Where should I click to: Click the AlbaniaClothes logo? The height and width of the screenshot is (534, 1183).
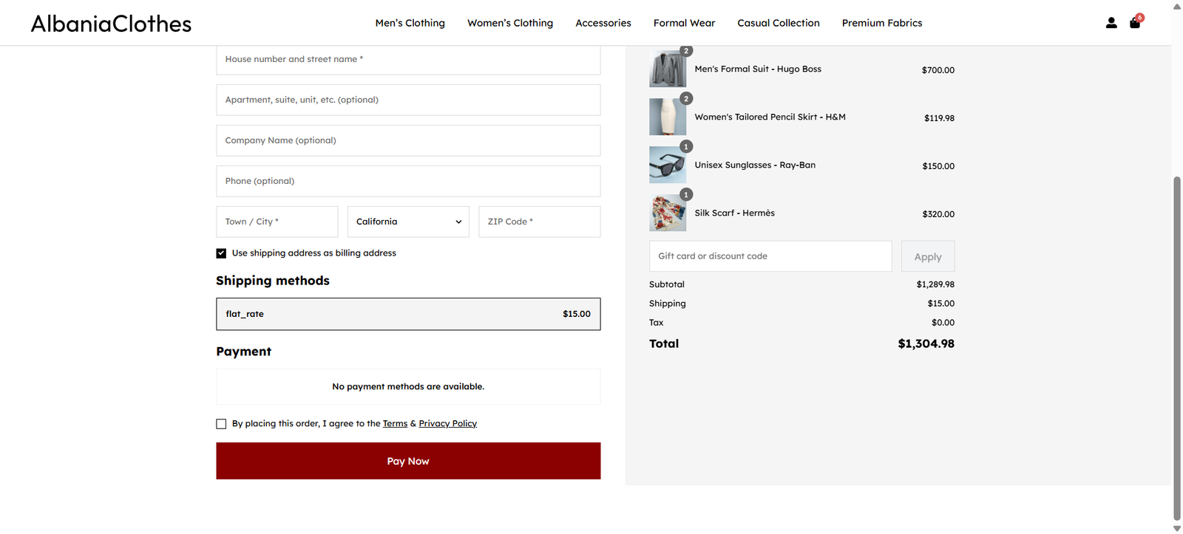tap(111, 24)
